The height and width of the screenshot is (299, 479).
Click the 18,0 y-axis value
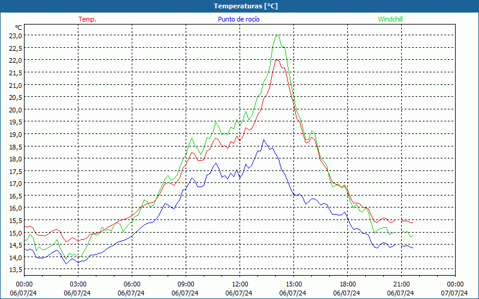click(16, 159)
